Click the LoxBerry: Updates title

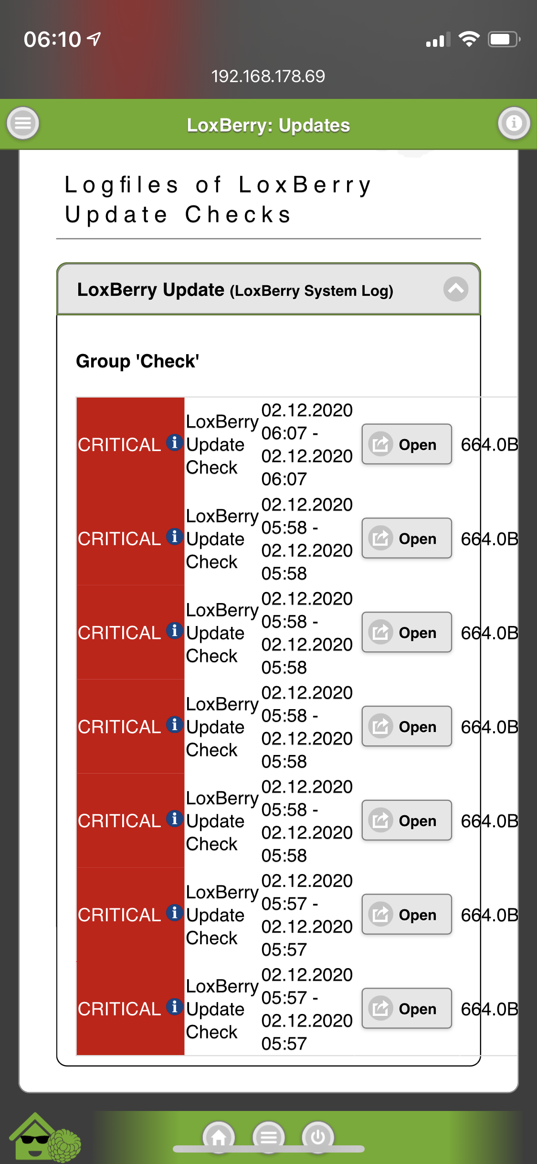[268, 125]
